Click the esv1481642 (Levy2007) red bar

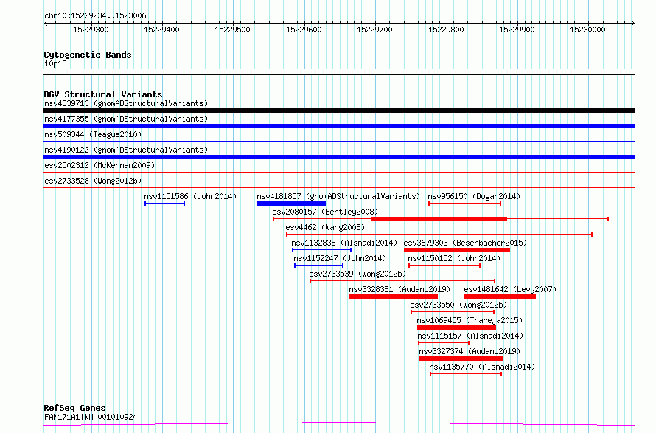pyautogui.click(x=500, y=297)
